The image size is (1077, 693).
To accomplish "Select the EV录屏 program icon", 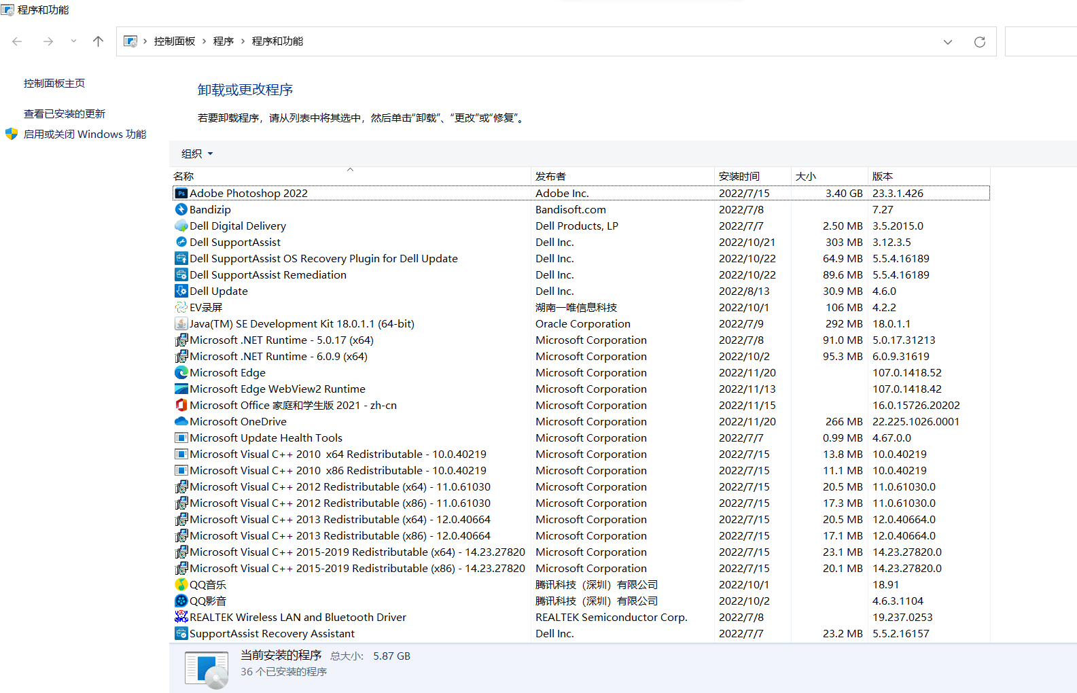I will pos(181,308).
